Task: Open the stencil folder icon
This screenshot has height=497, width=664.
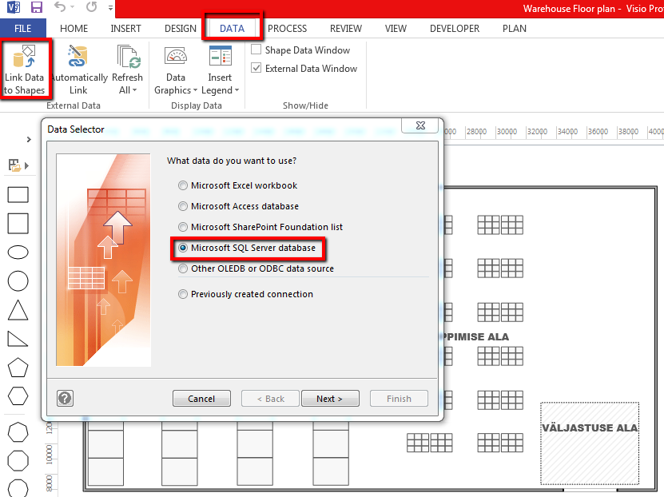Action: [x=15, y=165]
